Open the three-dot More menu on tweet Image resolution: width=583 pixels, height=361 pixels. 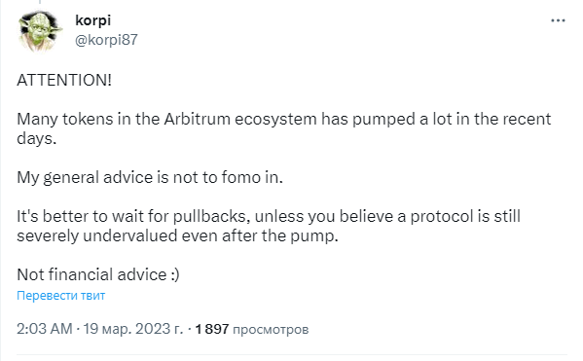(x=558, y=20)
